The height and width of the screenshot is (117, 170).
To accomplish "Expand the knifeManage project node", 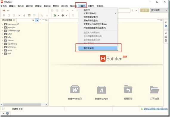I will pos(2,31).
